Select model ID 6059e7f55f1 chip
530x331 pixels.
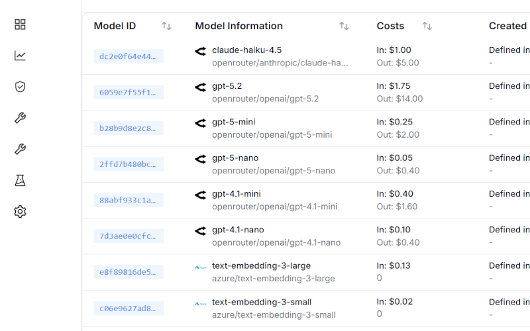(128, 93)
